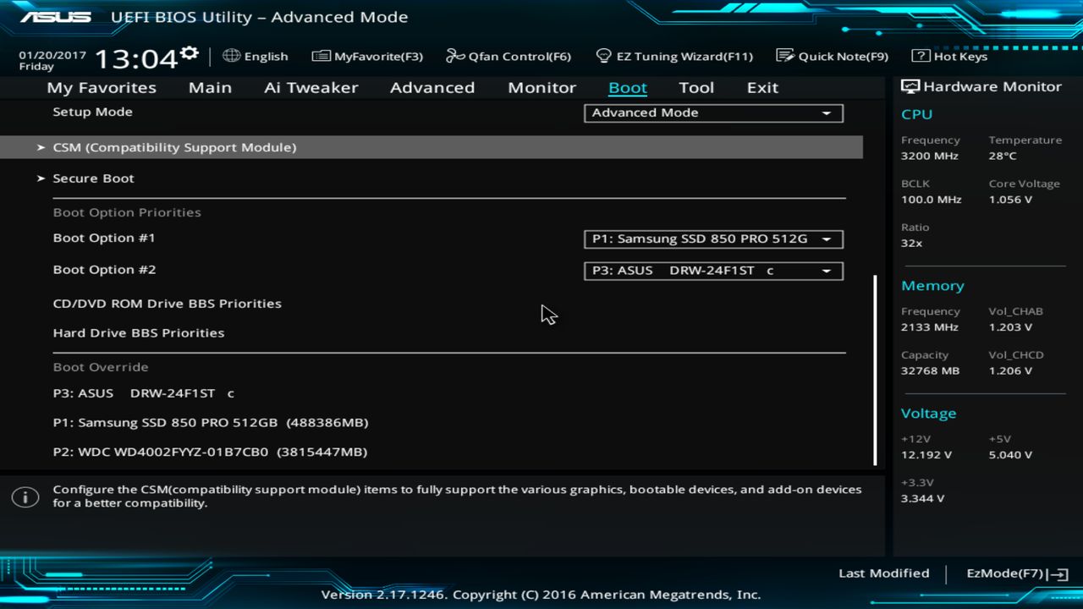Click EzMode(F7) at the bottom
The height and width of the screenshot is (609, 1083).
(1011, 573)
